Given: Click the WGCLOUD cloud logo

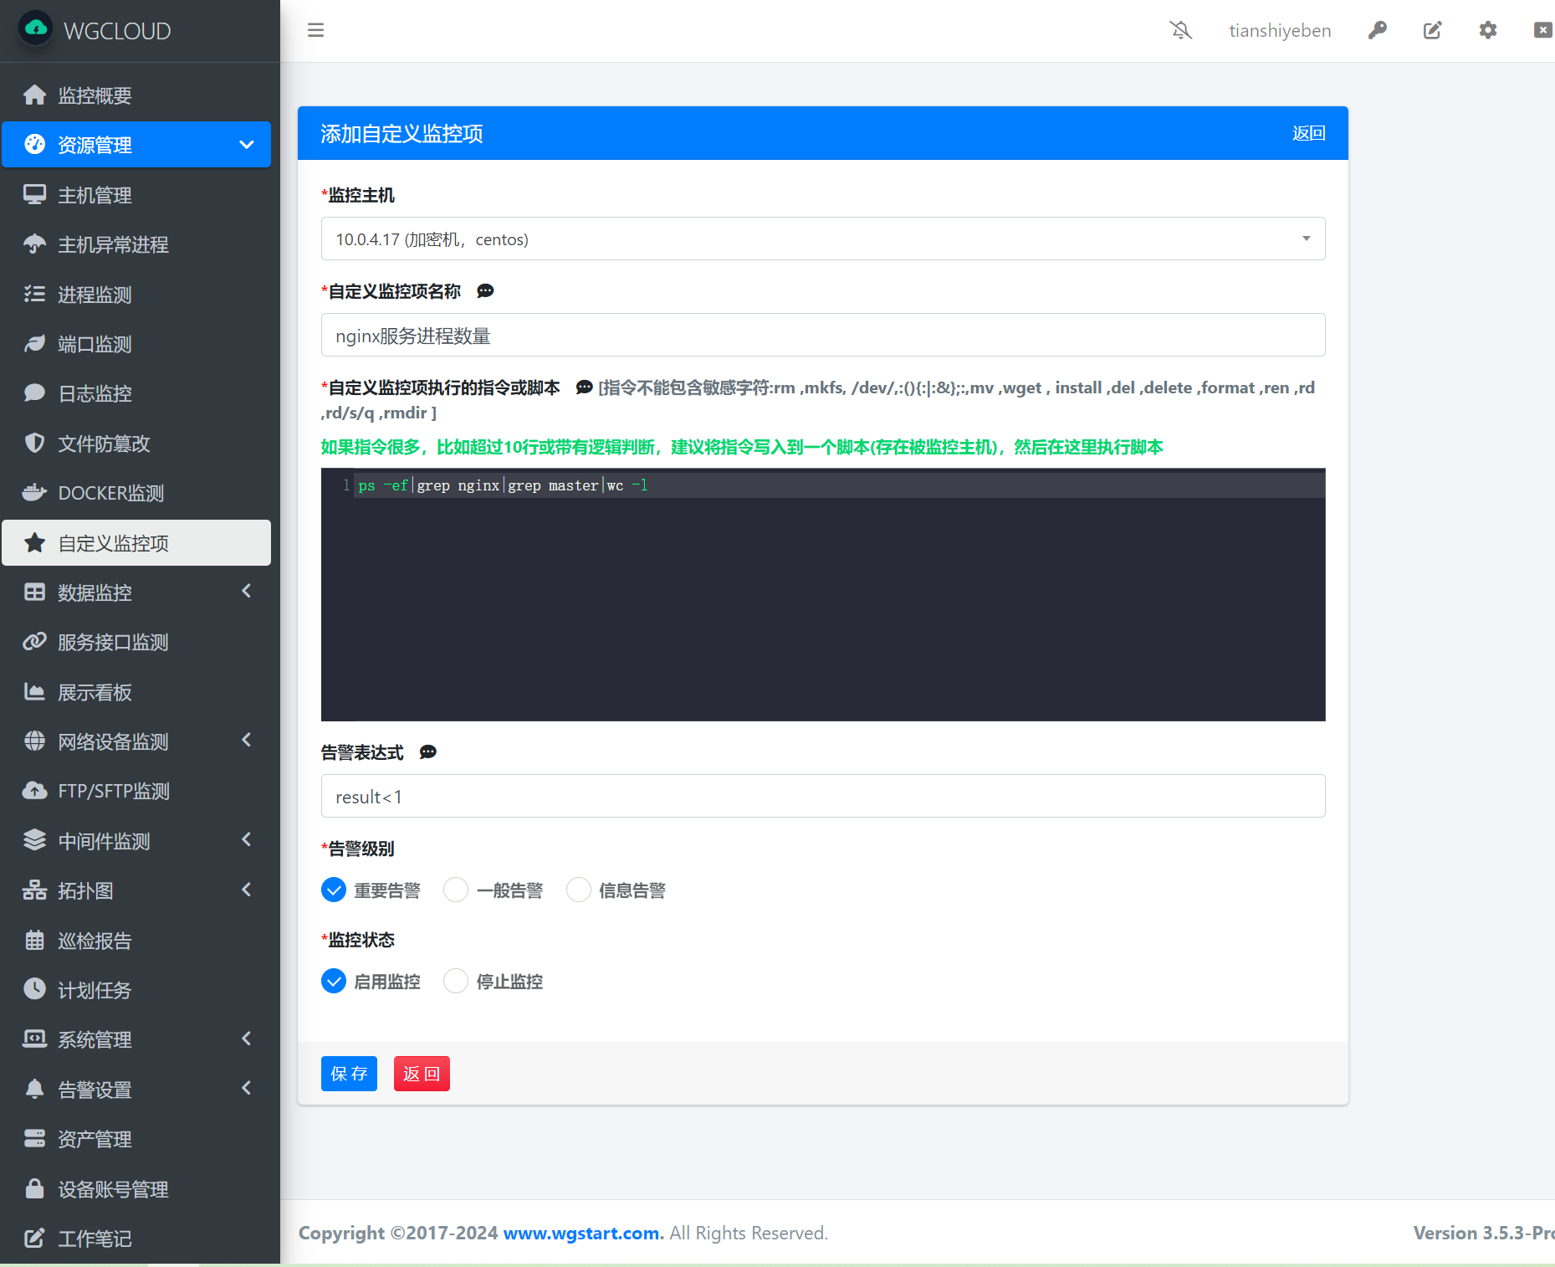Looking at the screenshot, I should coord(35,29).
